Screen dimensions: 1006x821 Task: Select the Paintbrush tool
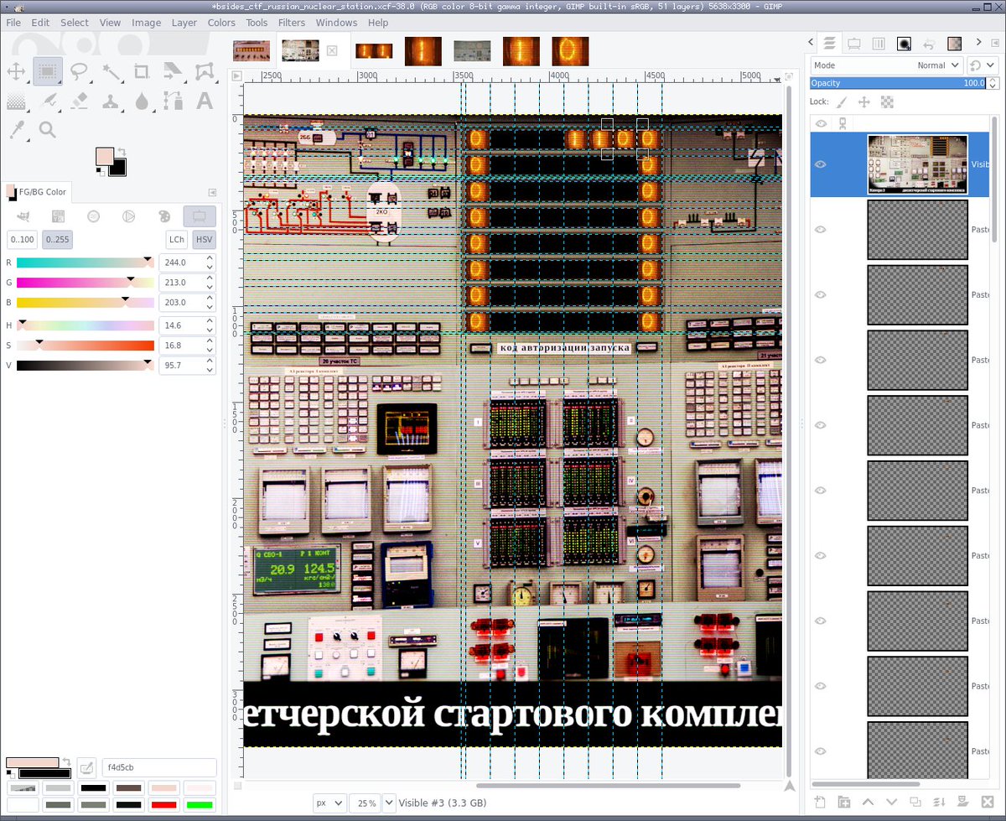(48, 101)
